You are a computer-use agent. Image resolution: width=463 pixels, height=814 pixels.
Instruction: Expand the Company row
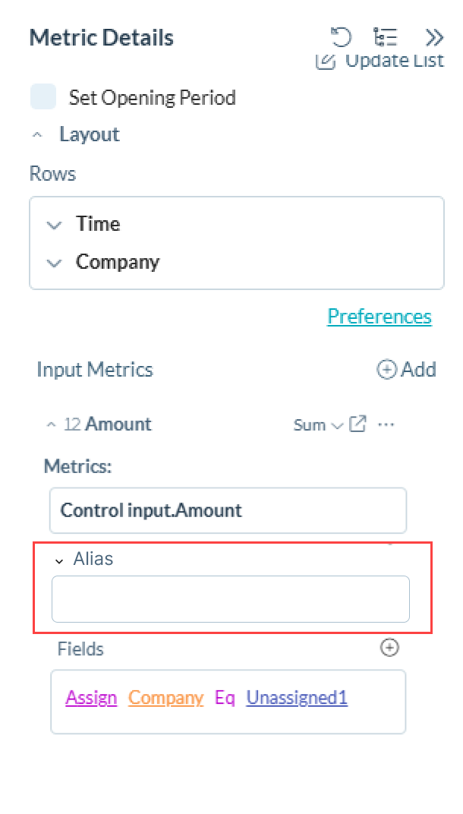pos(53,263)
